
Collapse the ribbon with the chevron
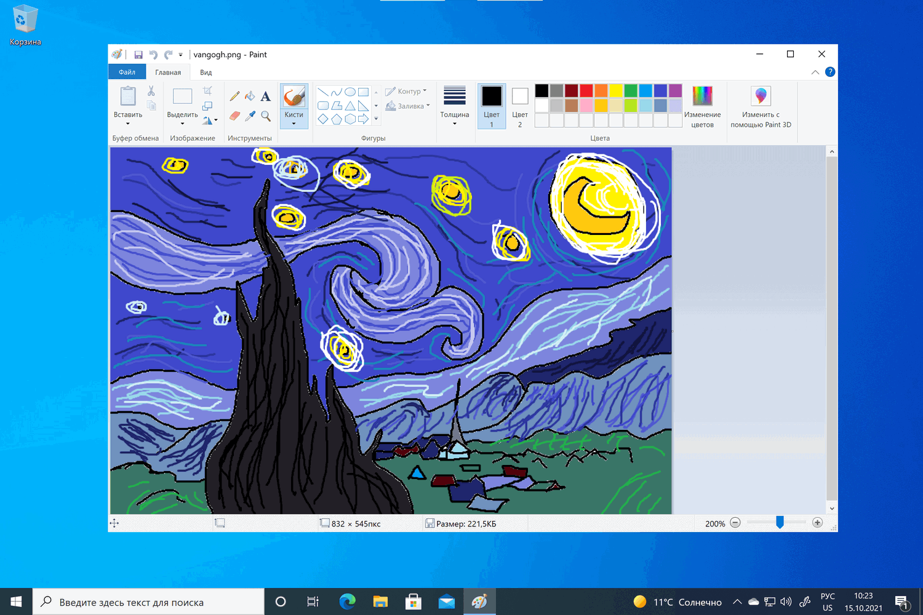coord(815,72)
